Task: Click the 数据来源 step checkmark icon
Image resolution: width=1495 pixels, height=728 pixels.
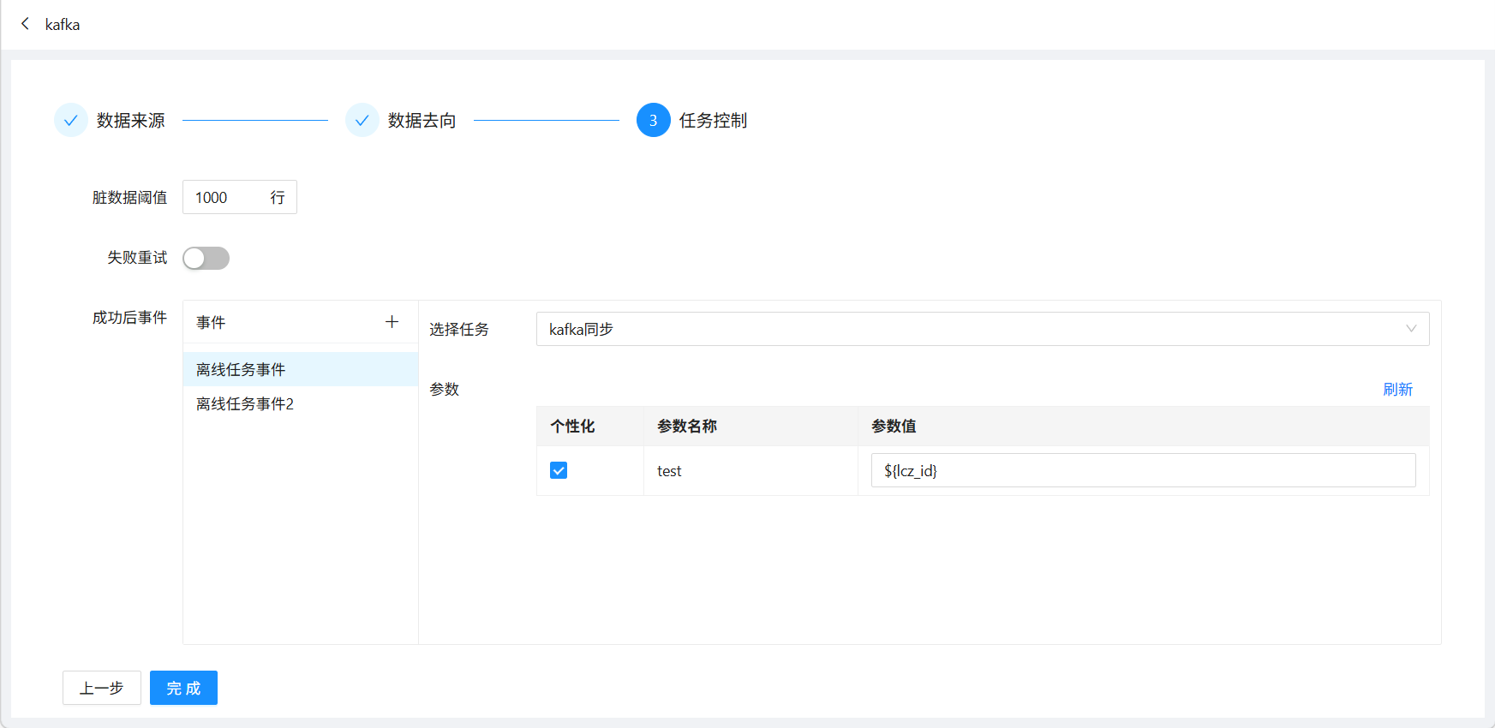Action: pyautogui.click(x=71, y=121)
